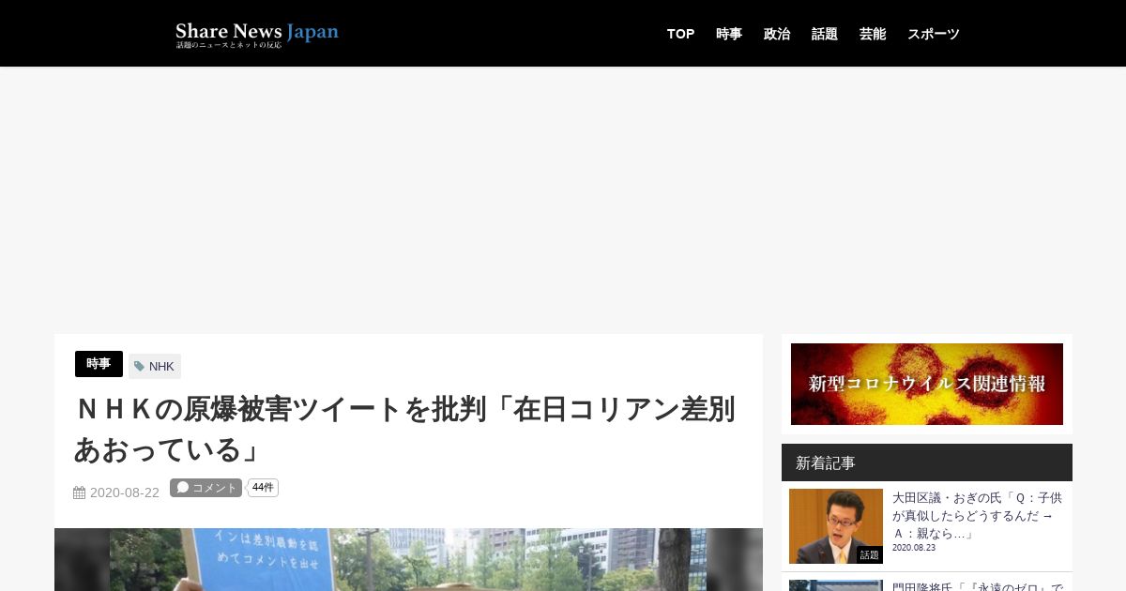This screenshot has height=591, width=1126.
Task: Open the article's protest sign photo
Action: pyautogui.click(x=408, y=559)
